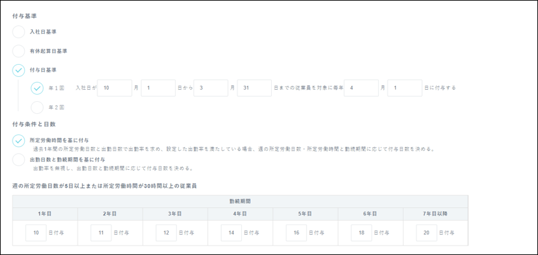Screen dimensions: 538x255
Task: Choose 出勤日数と勤続期間を基に付与 option
Action: click(19, 160)
